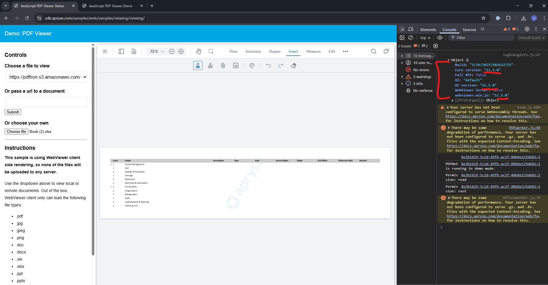The height and width of the screenshot is (285, 548).
Task: Open a new browser tab with the plus button
Action: [152, 6]
